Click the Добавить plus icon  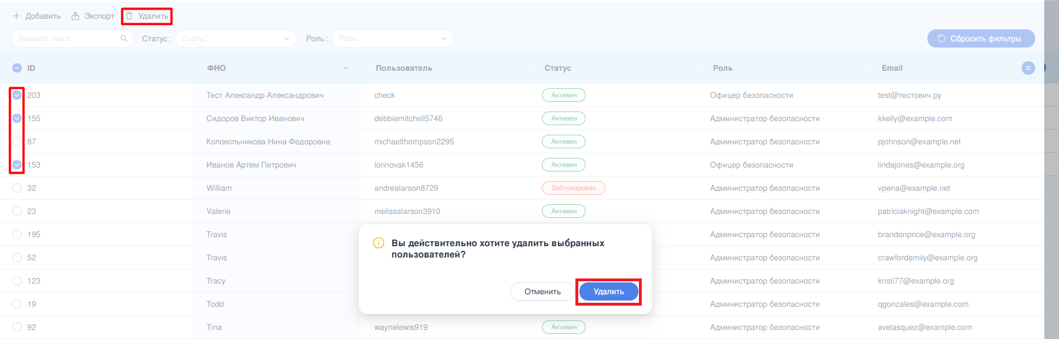pos(16,16)
